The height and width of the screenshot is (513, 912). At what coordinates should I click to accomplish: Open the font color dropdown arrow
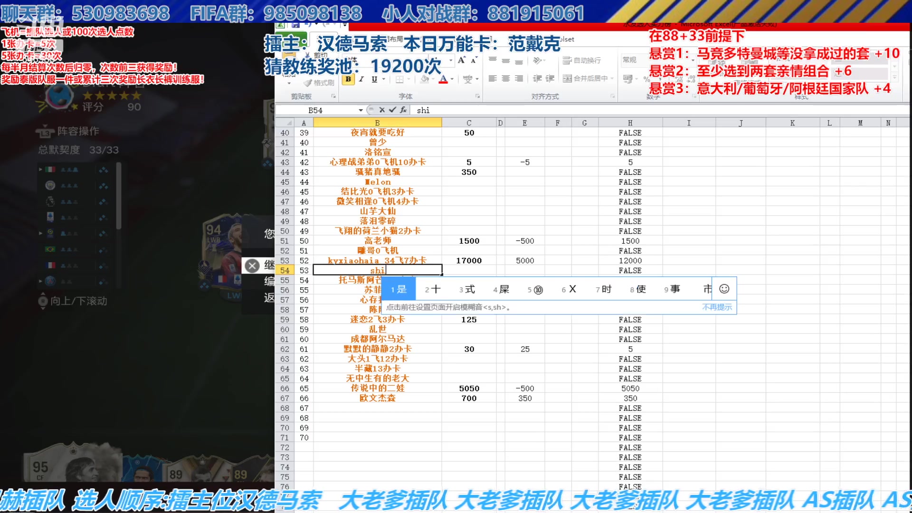(452, 79)
